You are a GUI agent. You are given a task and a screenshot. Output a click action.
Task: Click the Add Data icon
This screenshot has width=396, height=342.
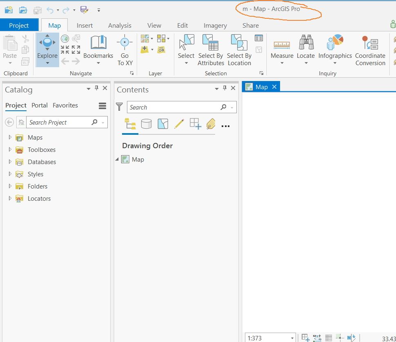145,49
